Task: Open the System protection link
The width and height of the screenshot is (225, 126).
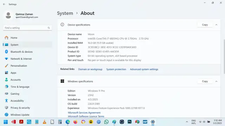Action: [x=116, y=69]
